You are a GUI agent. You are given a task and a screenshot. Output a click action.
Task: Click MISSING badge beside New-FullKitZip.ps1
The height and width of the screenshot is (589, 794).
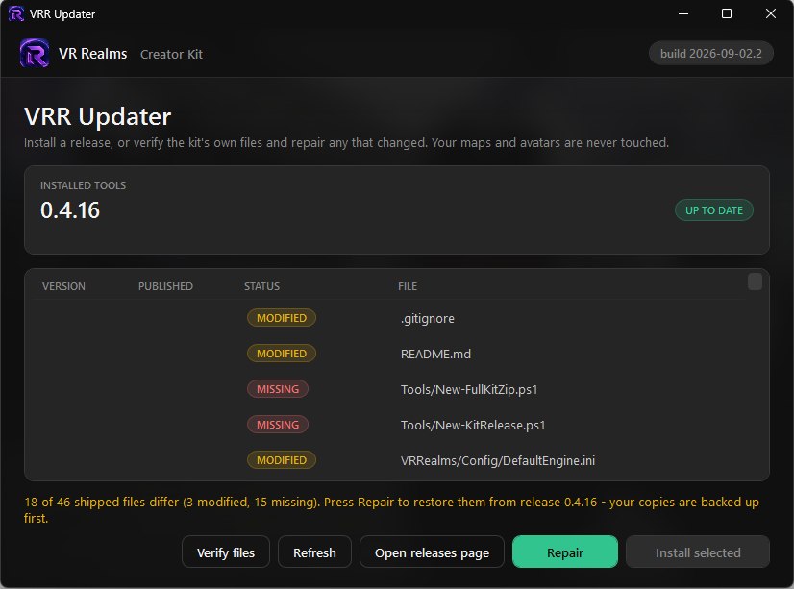(x=278, y=388)
